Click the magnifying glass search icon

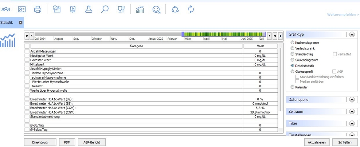click(x=105, y=9)
